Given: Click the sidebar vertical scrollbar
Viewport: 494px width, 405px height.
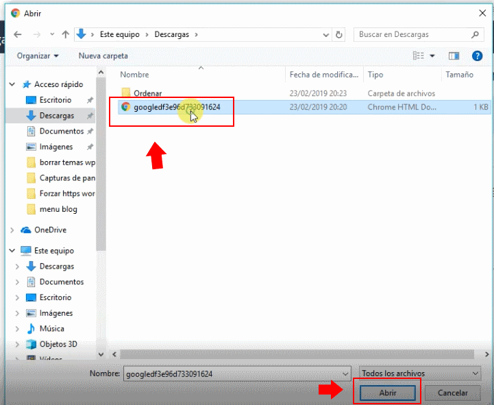Looking at the screenshot, I should coord(101,206).
